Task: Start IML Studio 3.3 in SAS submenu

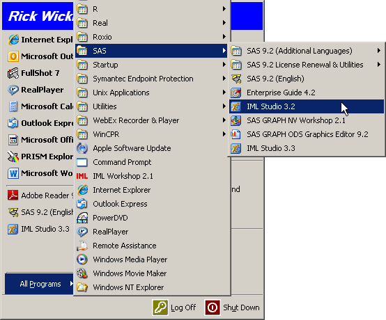Action: (x=307, y=148)
